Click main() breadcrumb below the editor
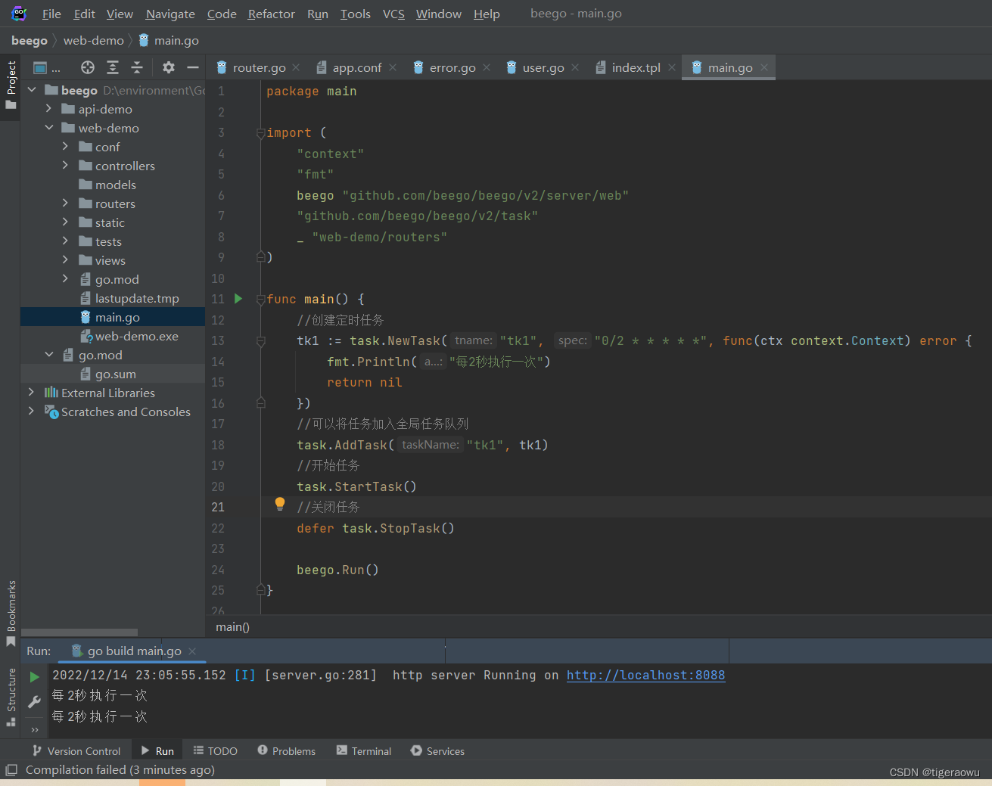This screenshot has width=992, height=786. (x=232, y=626)
